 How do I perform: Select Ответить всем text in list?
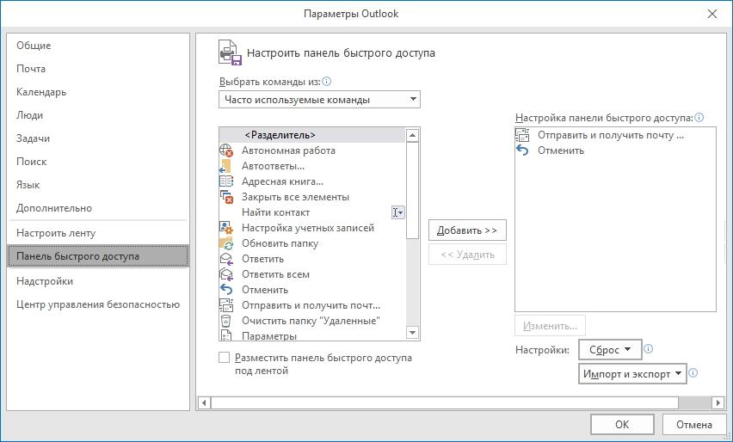click(x=275, y=274)
